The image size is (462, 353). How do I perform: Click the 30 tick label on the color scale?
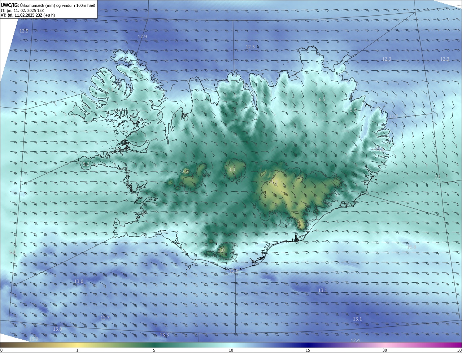click(x=385, y=350)
